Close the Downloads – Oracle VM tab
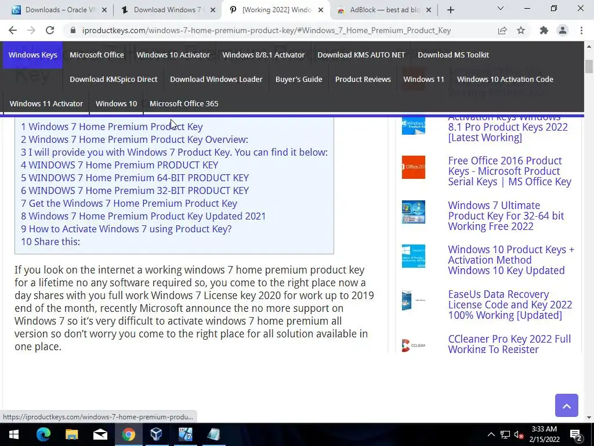This screenshot has height=446, width=594. coord(104,10)
